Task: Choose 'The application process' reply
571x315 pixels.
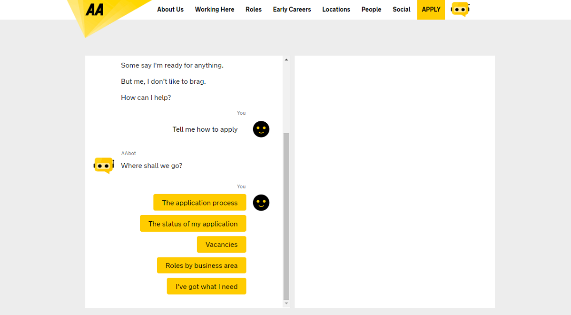Action: 200,203
